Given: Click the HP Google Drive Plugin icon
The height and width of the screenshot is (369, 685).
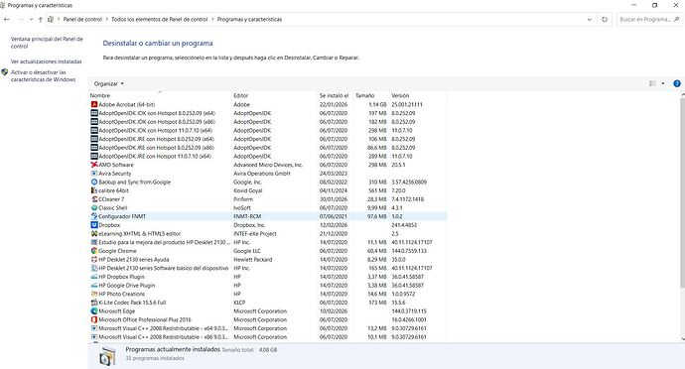Looking at the screenshot, I should (94, 285).
